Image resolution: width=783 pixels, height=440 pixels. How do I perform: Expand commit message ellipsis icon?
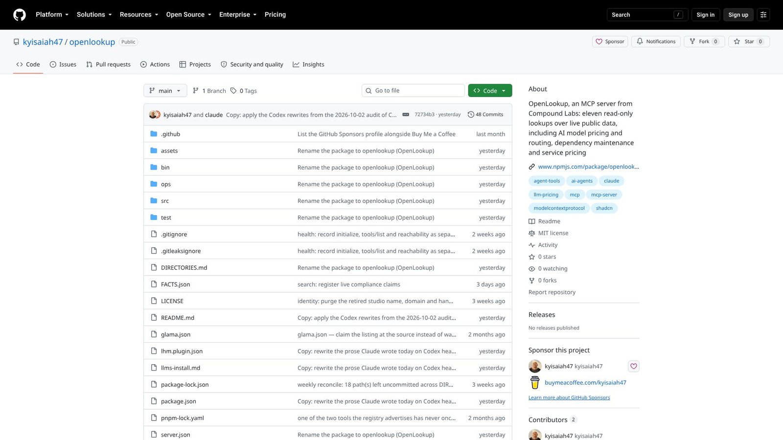406,114
